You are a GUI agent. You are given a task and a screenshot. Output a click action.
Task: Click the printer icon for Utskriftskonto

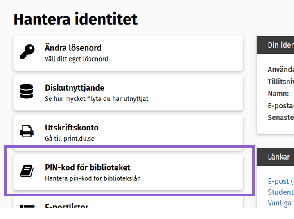[27, 131]
